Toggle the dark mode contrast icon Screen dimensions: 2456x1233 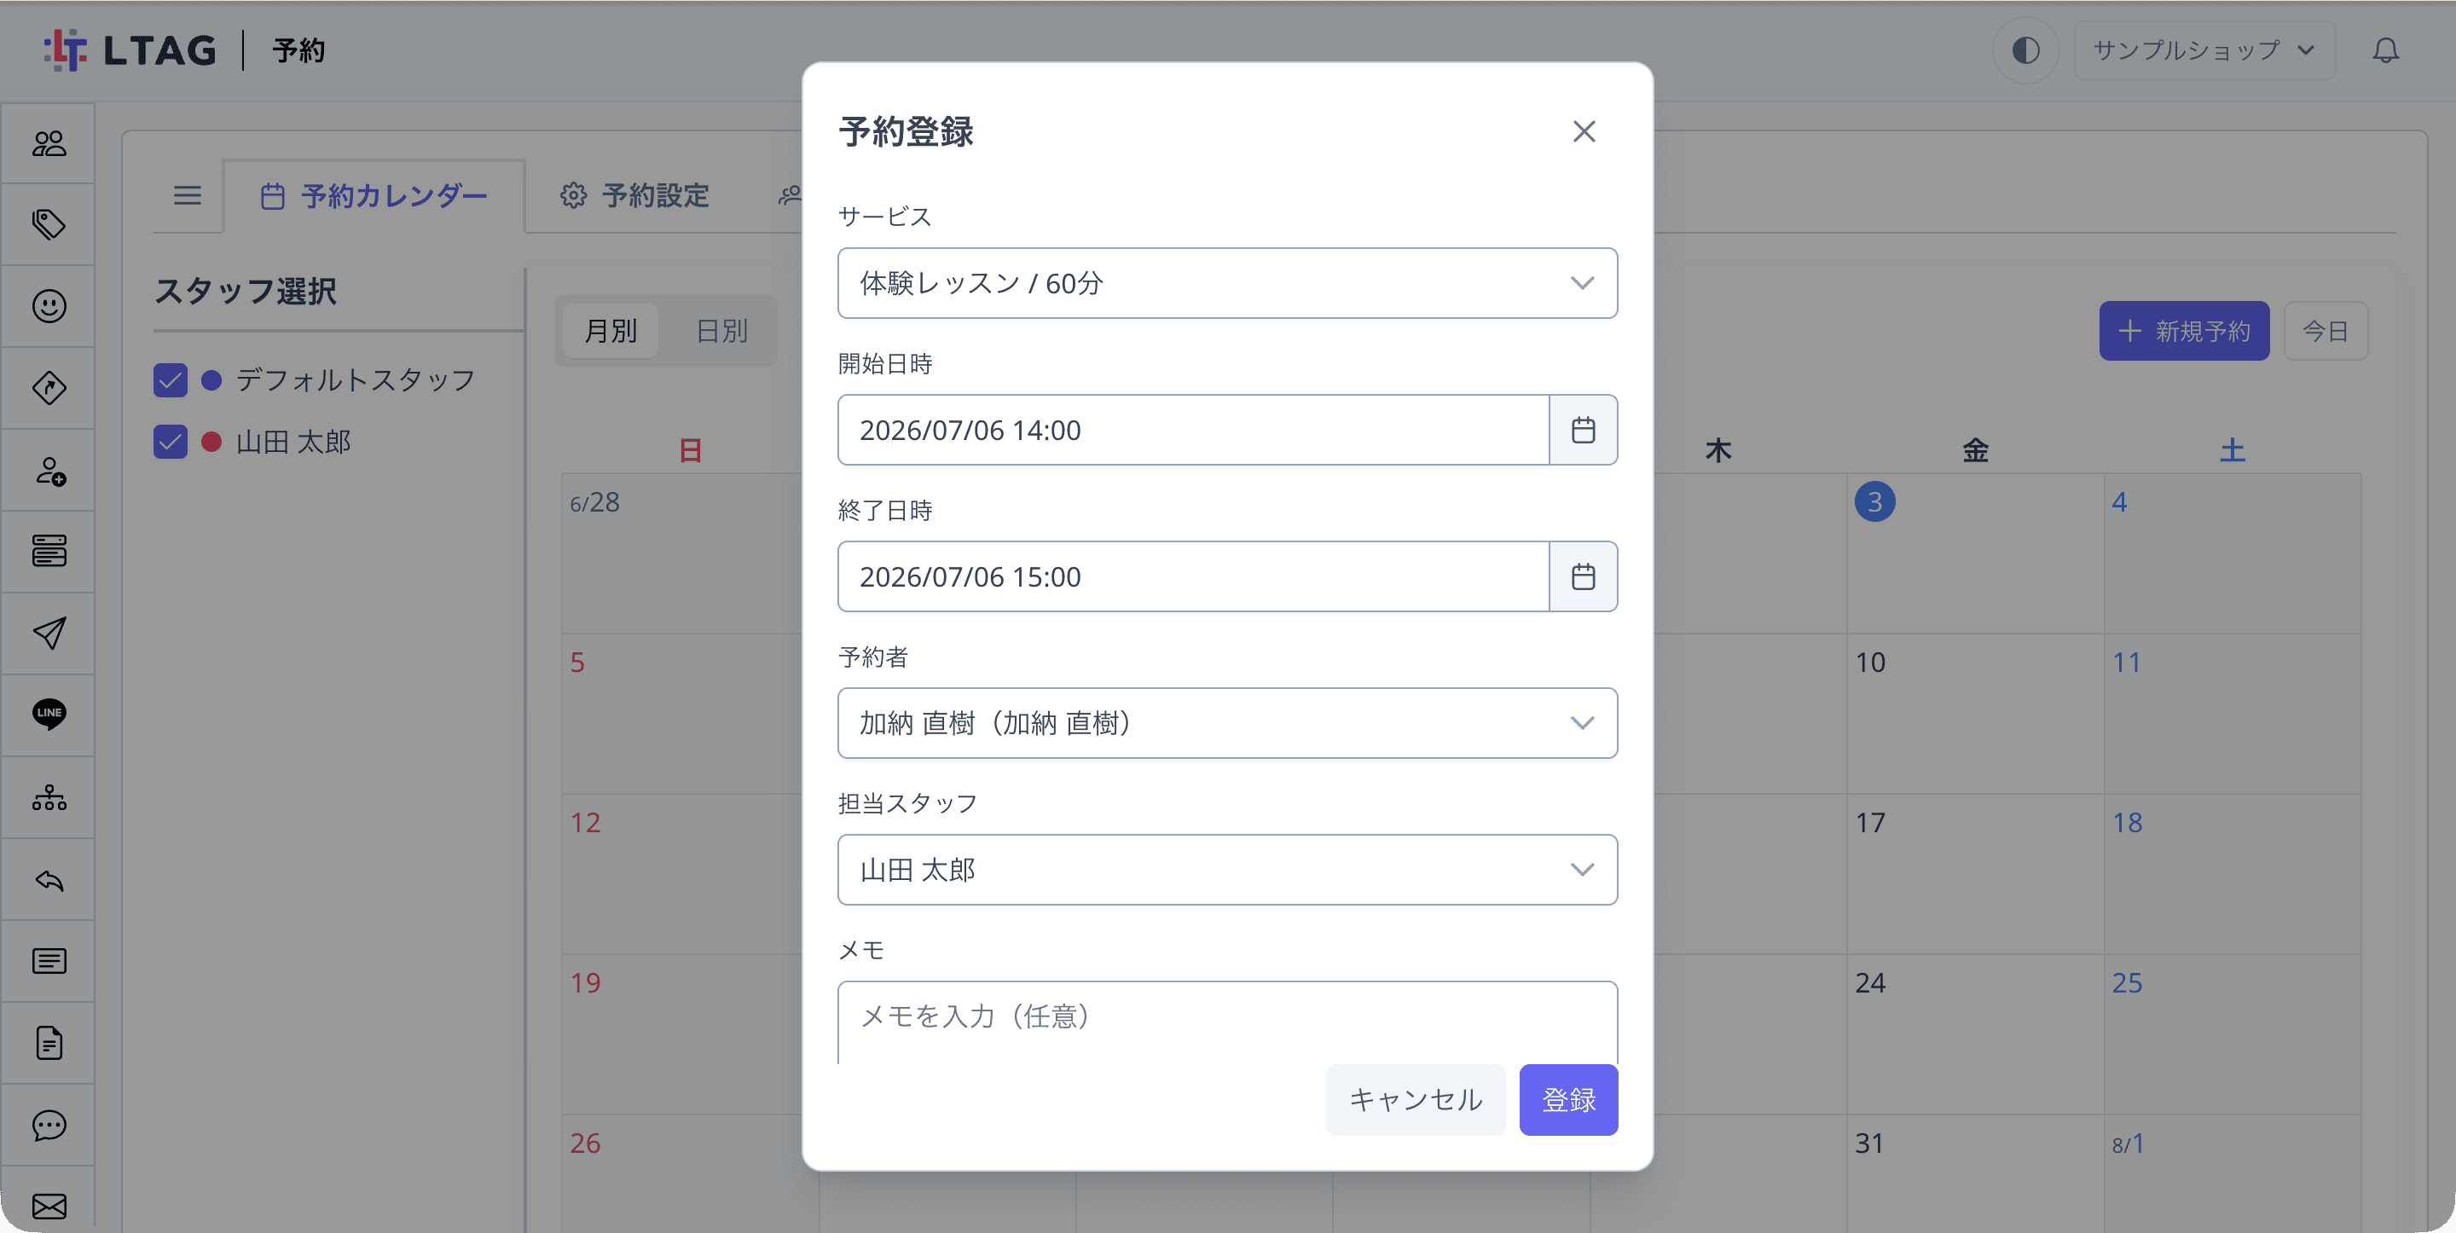tap(2025, 49)
